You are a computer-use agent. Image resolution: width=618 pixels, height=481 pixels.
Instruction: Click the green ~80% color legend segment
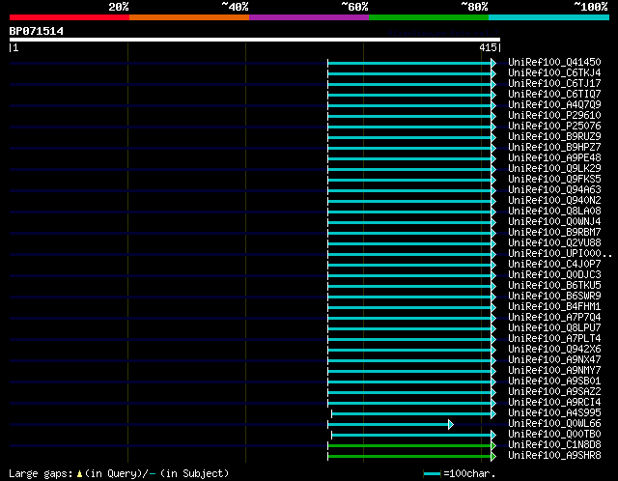pyautogui.click(x=429, y=17)
